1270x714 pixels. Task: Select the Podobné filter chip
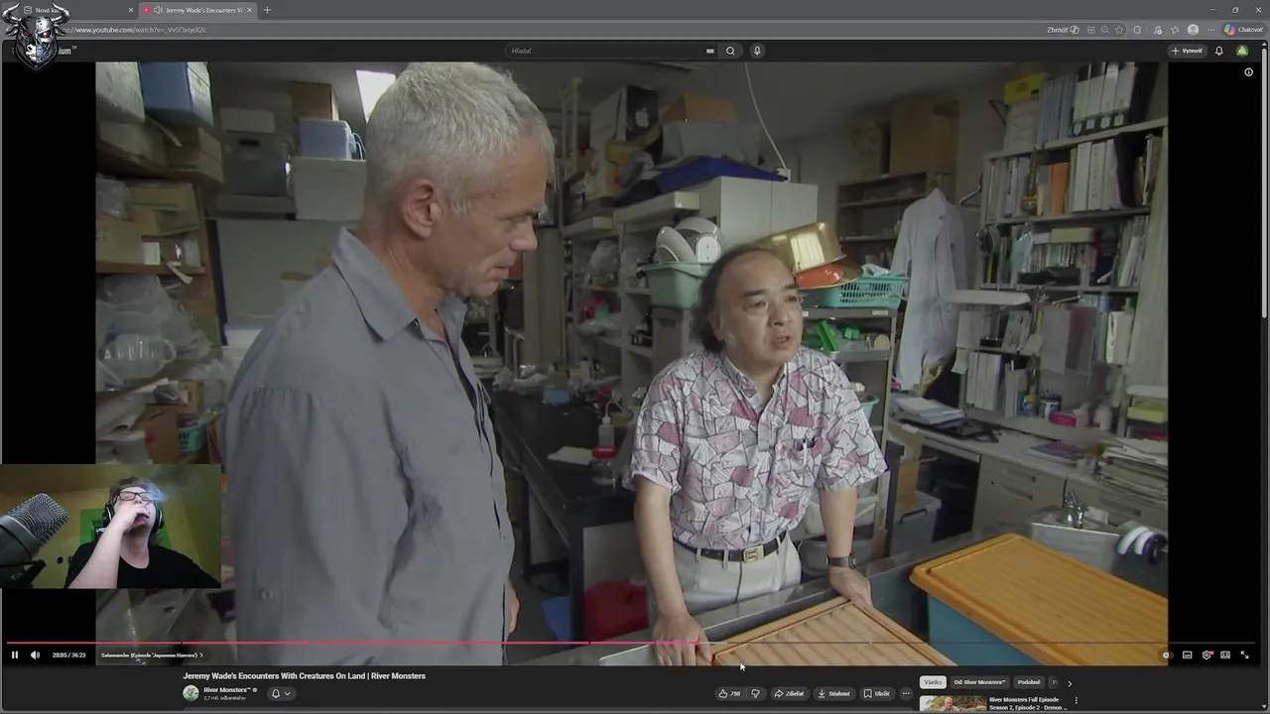1029,682
